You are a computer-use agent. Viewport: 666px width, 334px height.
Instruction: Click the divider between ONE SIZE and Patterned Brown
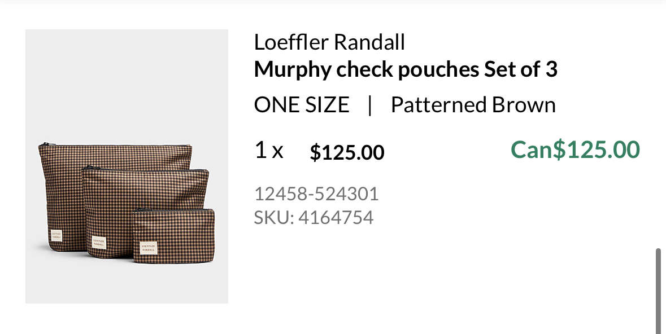(x=370, y=105)
